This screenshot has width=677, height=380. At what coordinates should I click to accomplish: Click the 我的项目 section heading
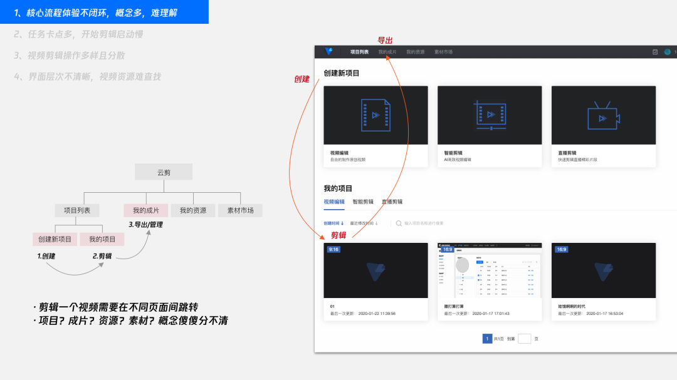coord(338,188)
